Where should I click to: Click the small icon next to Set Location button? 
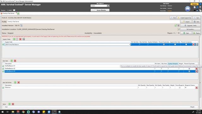point(178,29)
